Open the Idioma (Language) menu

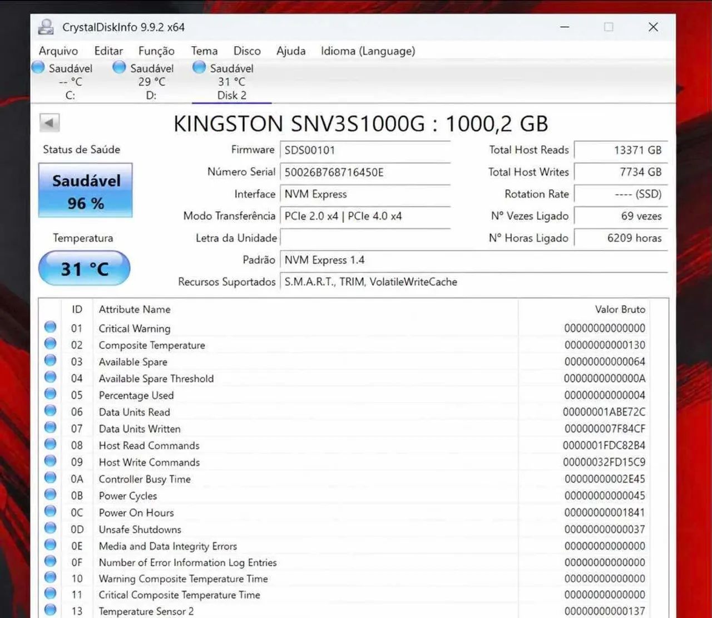(368, 51)
